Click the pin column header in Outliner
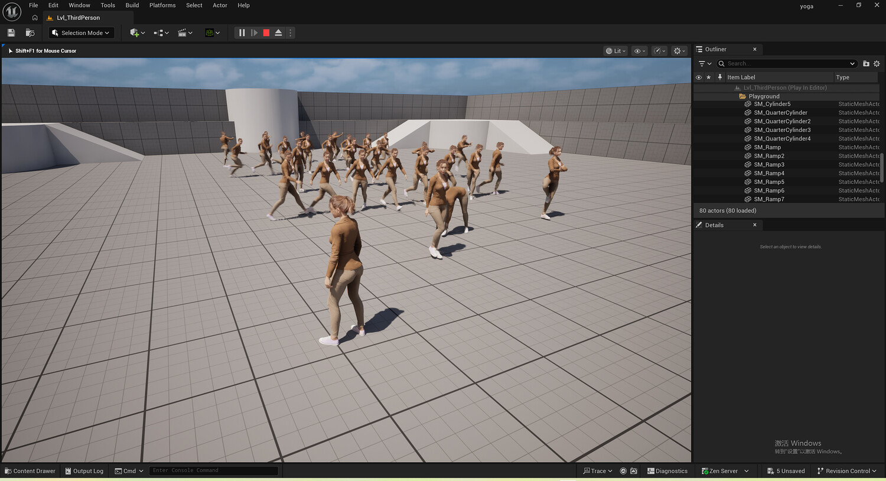Image resolution: width=886 pixels, height=481 pixels. pyautogui.click(x=719, y=77)
